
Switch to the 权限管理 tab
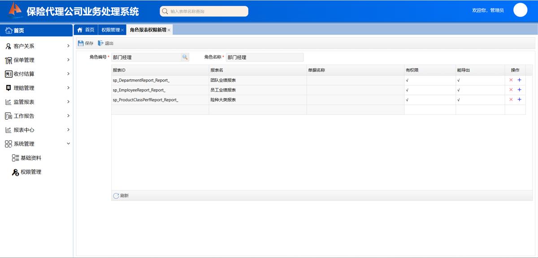[x=110, y=30]
